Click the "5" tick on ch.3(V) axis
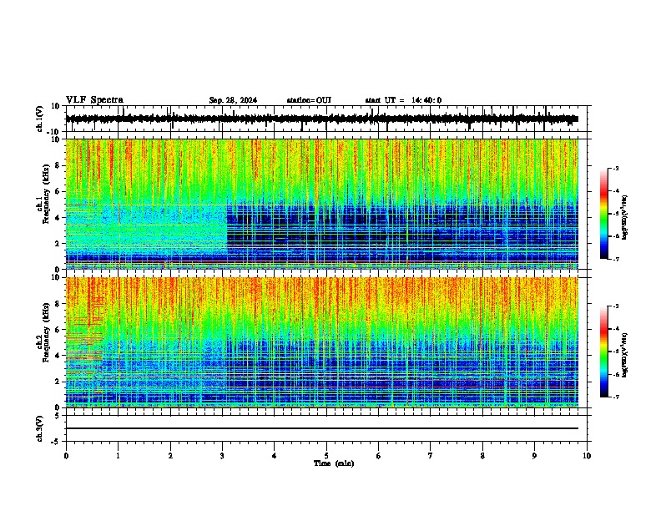 [x=58, y=415]
